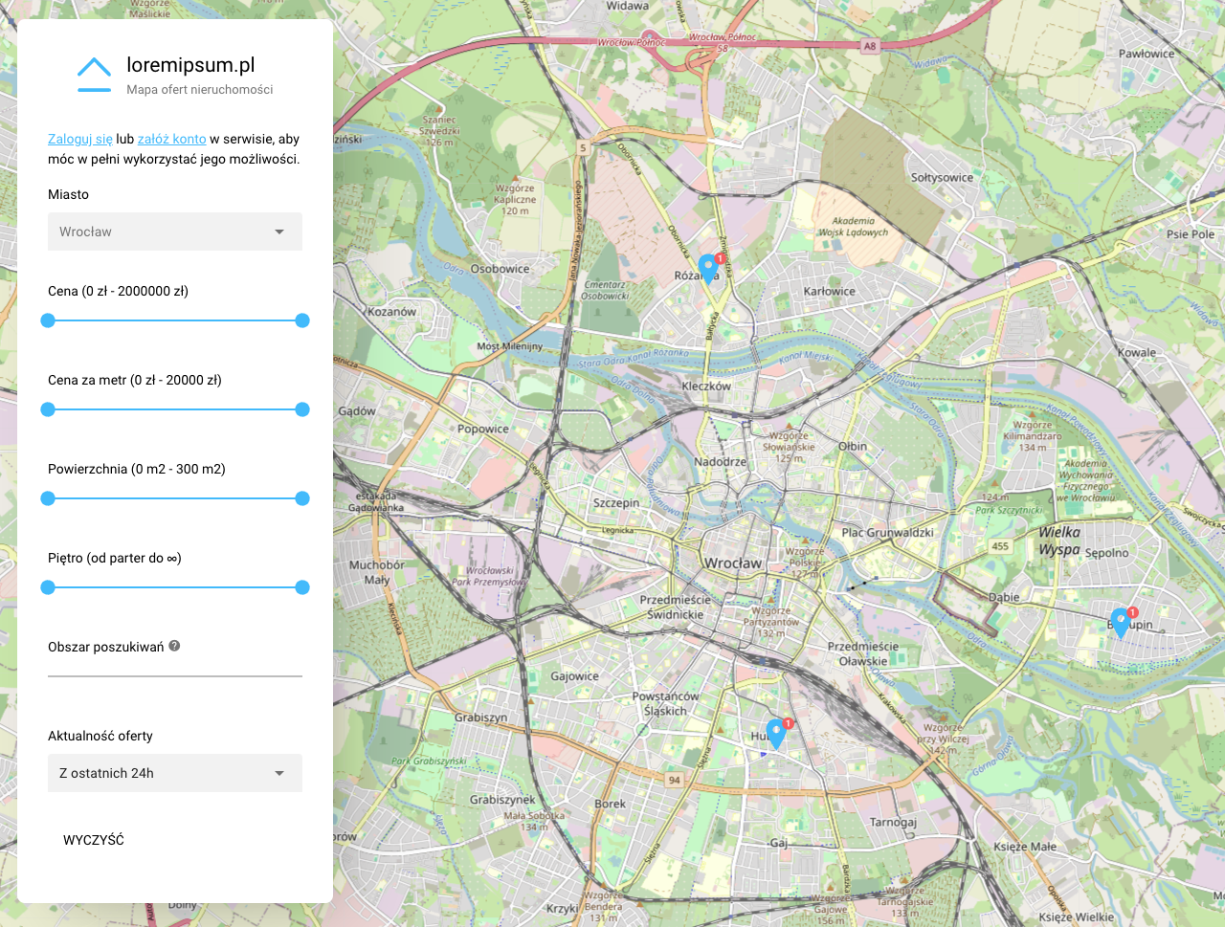Click the Kleczków label on map
This screenshot has width=1225, height=927.
706,386
